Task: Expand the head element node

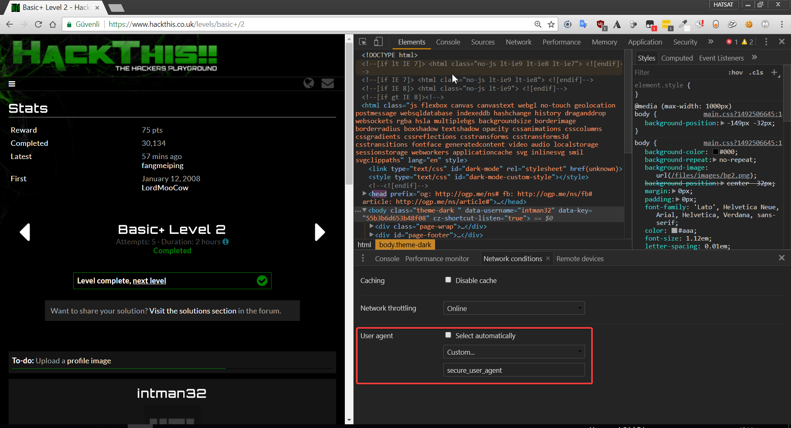Action: [x=364, y=193]
